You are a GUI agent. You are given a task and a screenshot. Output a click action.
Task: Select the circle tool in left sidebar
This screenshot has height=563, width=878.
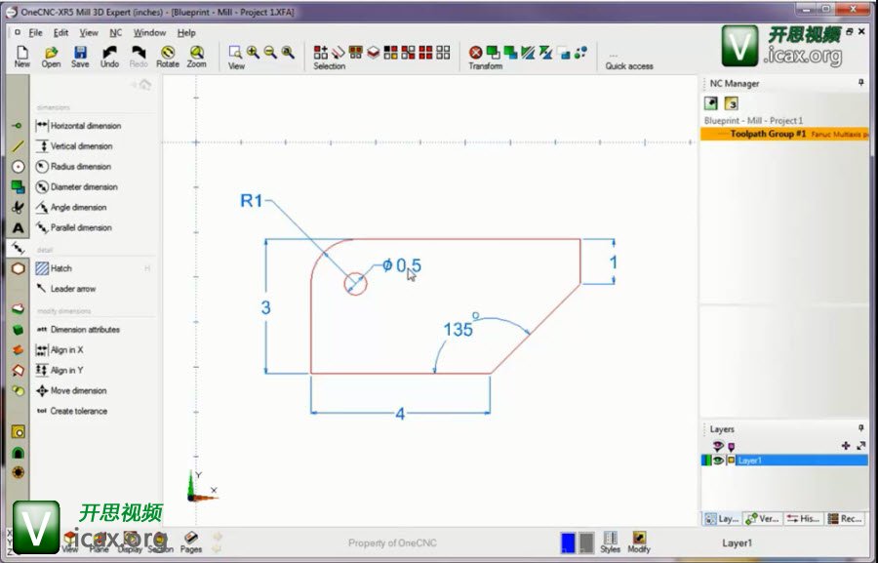click(18, 167)
